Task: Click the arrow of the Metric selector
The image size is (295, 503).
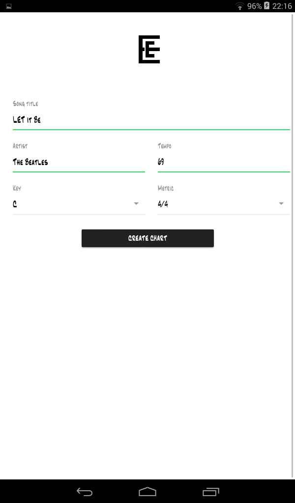Action: coord(281,204)
